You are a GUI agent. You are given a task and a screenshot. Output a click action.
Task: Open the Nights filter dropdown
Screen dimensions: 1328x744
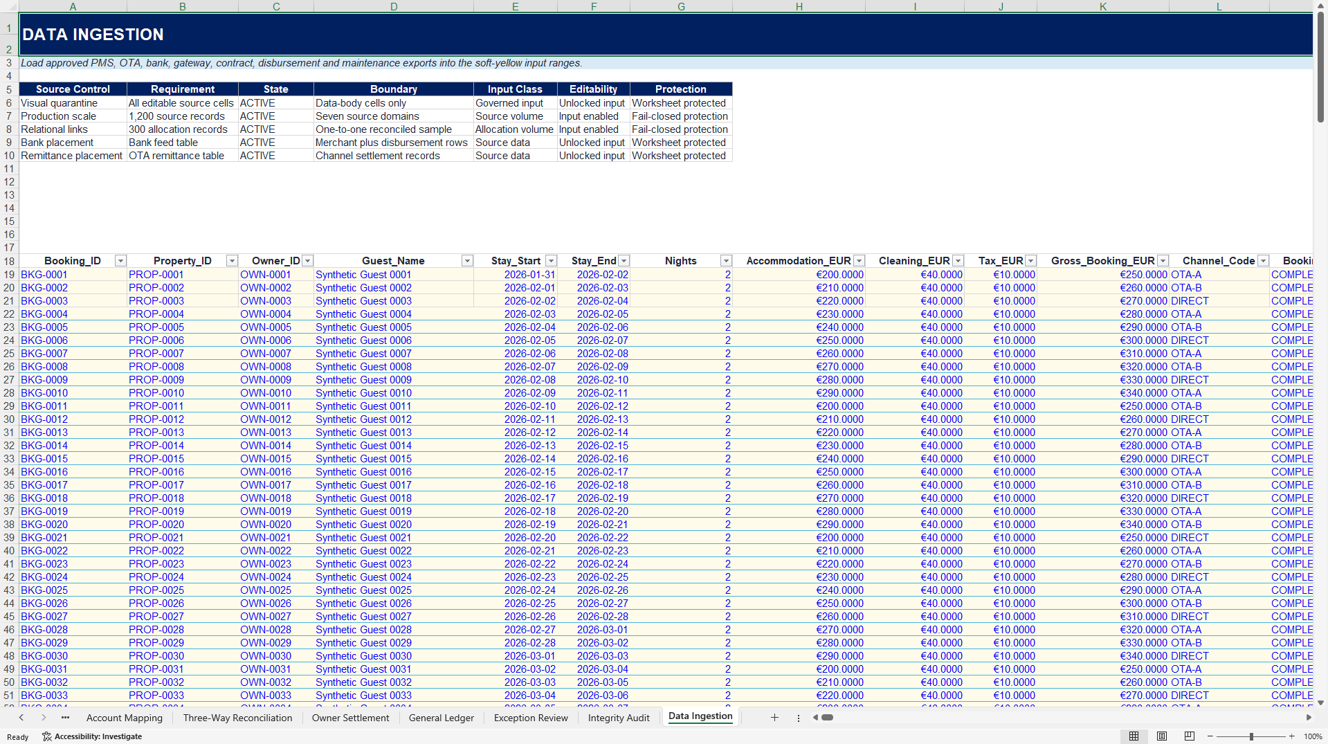pyautogui.click(x=726, y=261)
